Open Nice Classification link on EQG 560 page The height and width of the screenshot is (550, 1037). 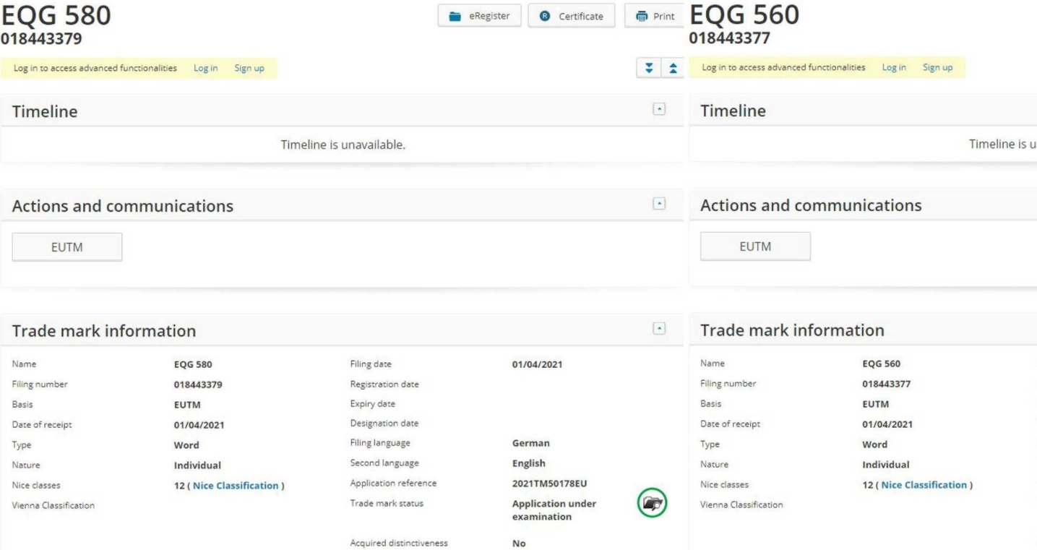point(924,486)
